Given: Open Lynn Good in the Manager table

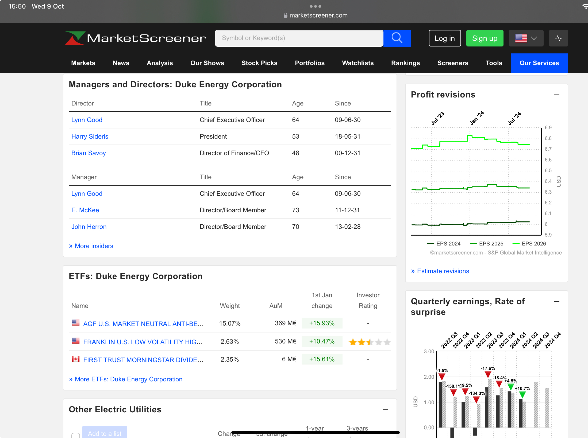Looking at the screenshot, I should 87,194.
